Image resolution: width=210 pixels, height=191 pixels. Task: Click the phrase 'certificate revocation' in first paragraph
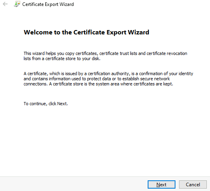pyautogui.click(x=167, y=53)
